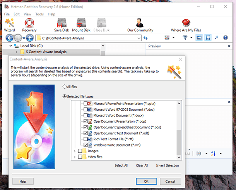Check Microsoft Word 97-2003 Document (*.doc)
The image size is (236, 190).
pos(86,109)
